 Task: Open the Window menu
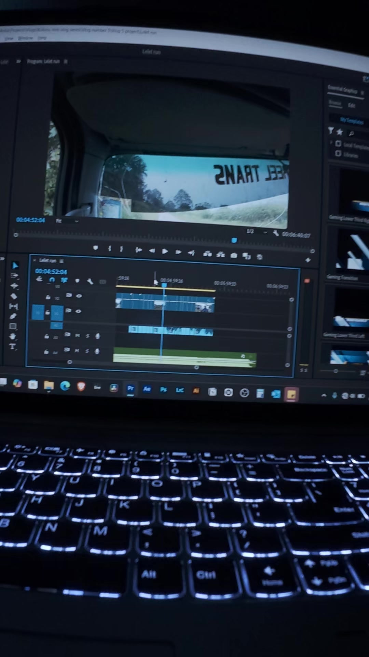25,38
